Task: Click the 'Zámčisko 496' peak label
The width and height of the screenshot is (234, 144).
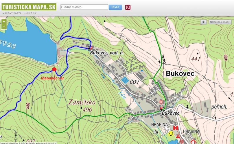Action: (82, 105)
